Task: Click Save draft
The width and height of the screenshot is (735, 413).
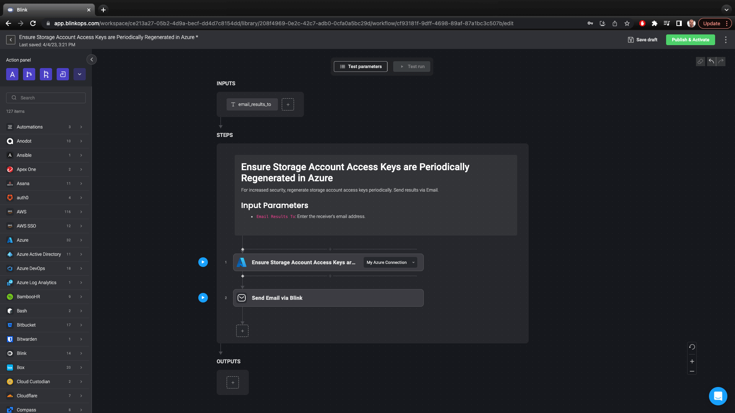Action: pyautogui.click(x=642, y=39)
